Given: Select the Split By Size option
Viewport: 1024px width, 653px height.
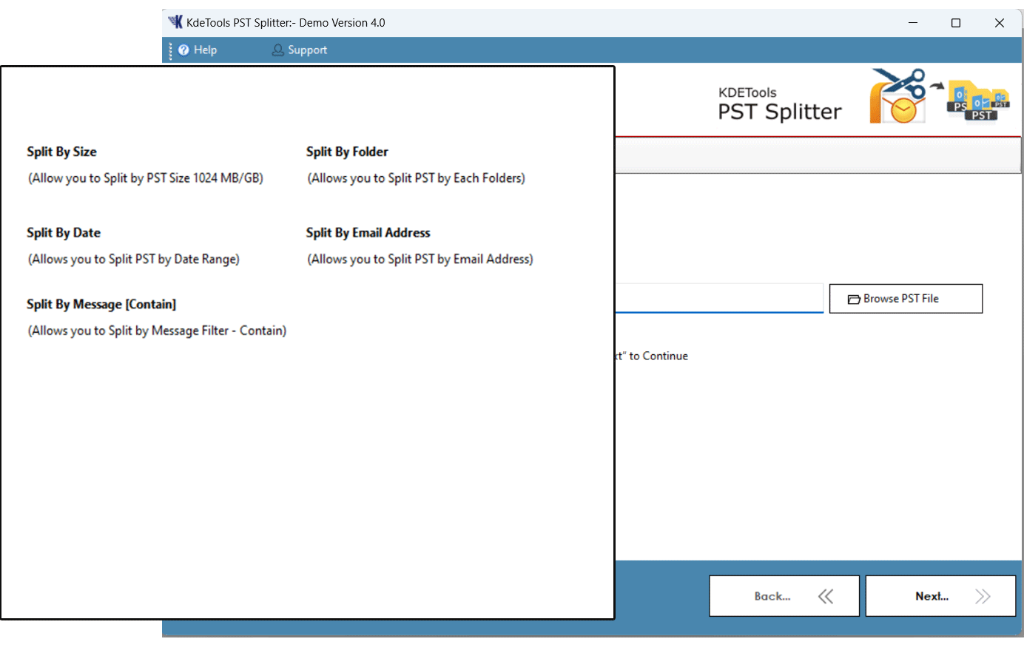Looking at the screenshot, I should [62, 152].
